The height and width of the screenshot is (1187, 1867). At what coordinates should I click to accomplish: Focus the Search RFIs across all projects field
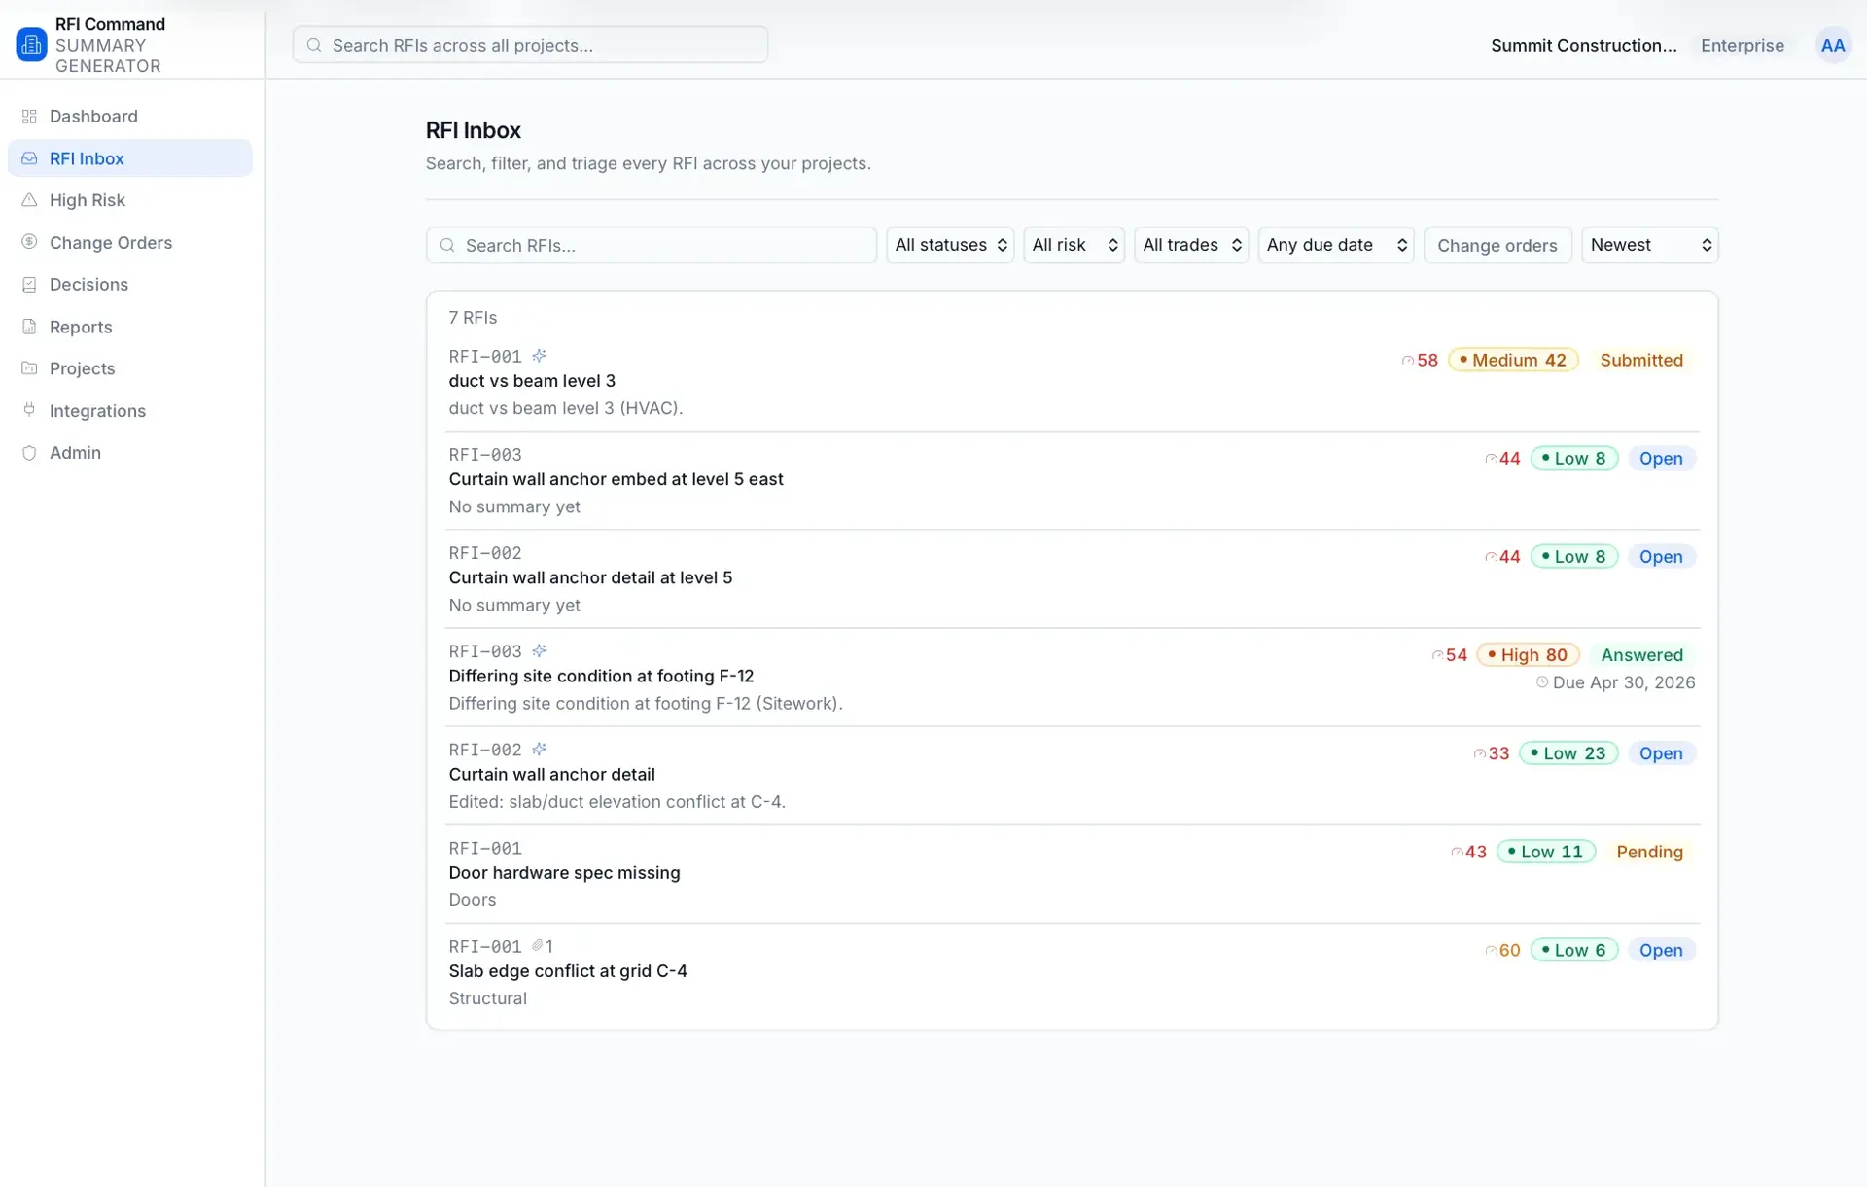coord(530,45)
